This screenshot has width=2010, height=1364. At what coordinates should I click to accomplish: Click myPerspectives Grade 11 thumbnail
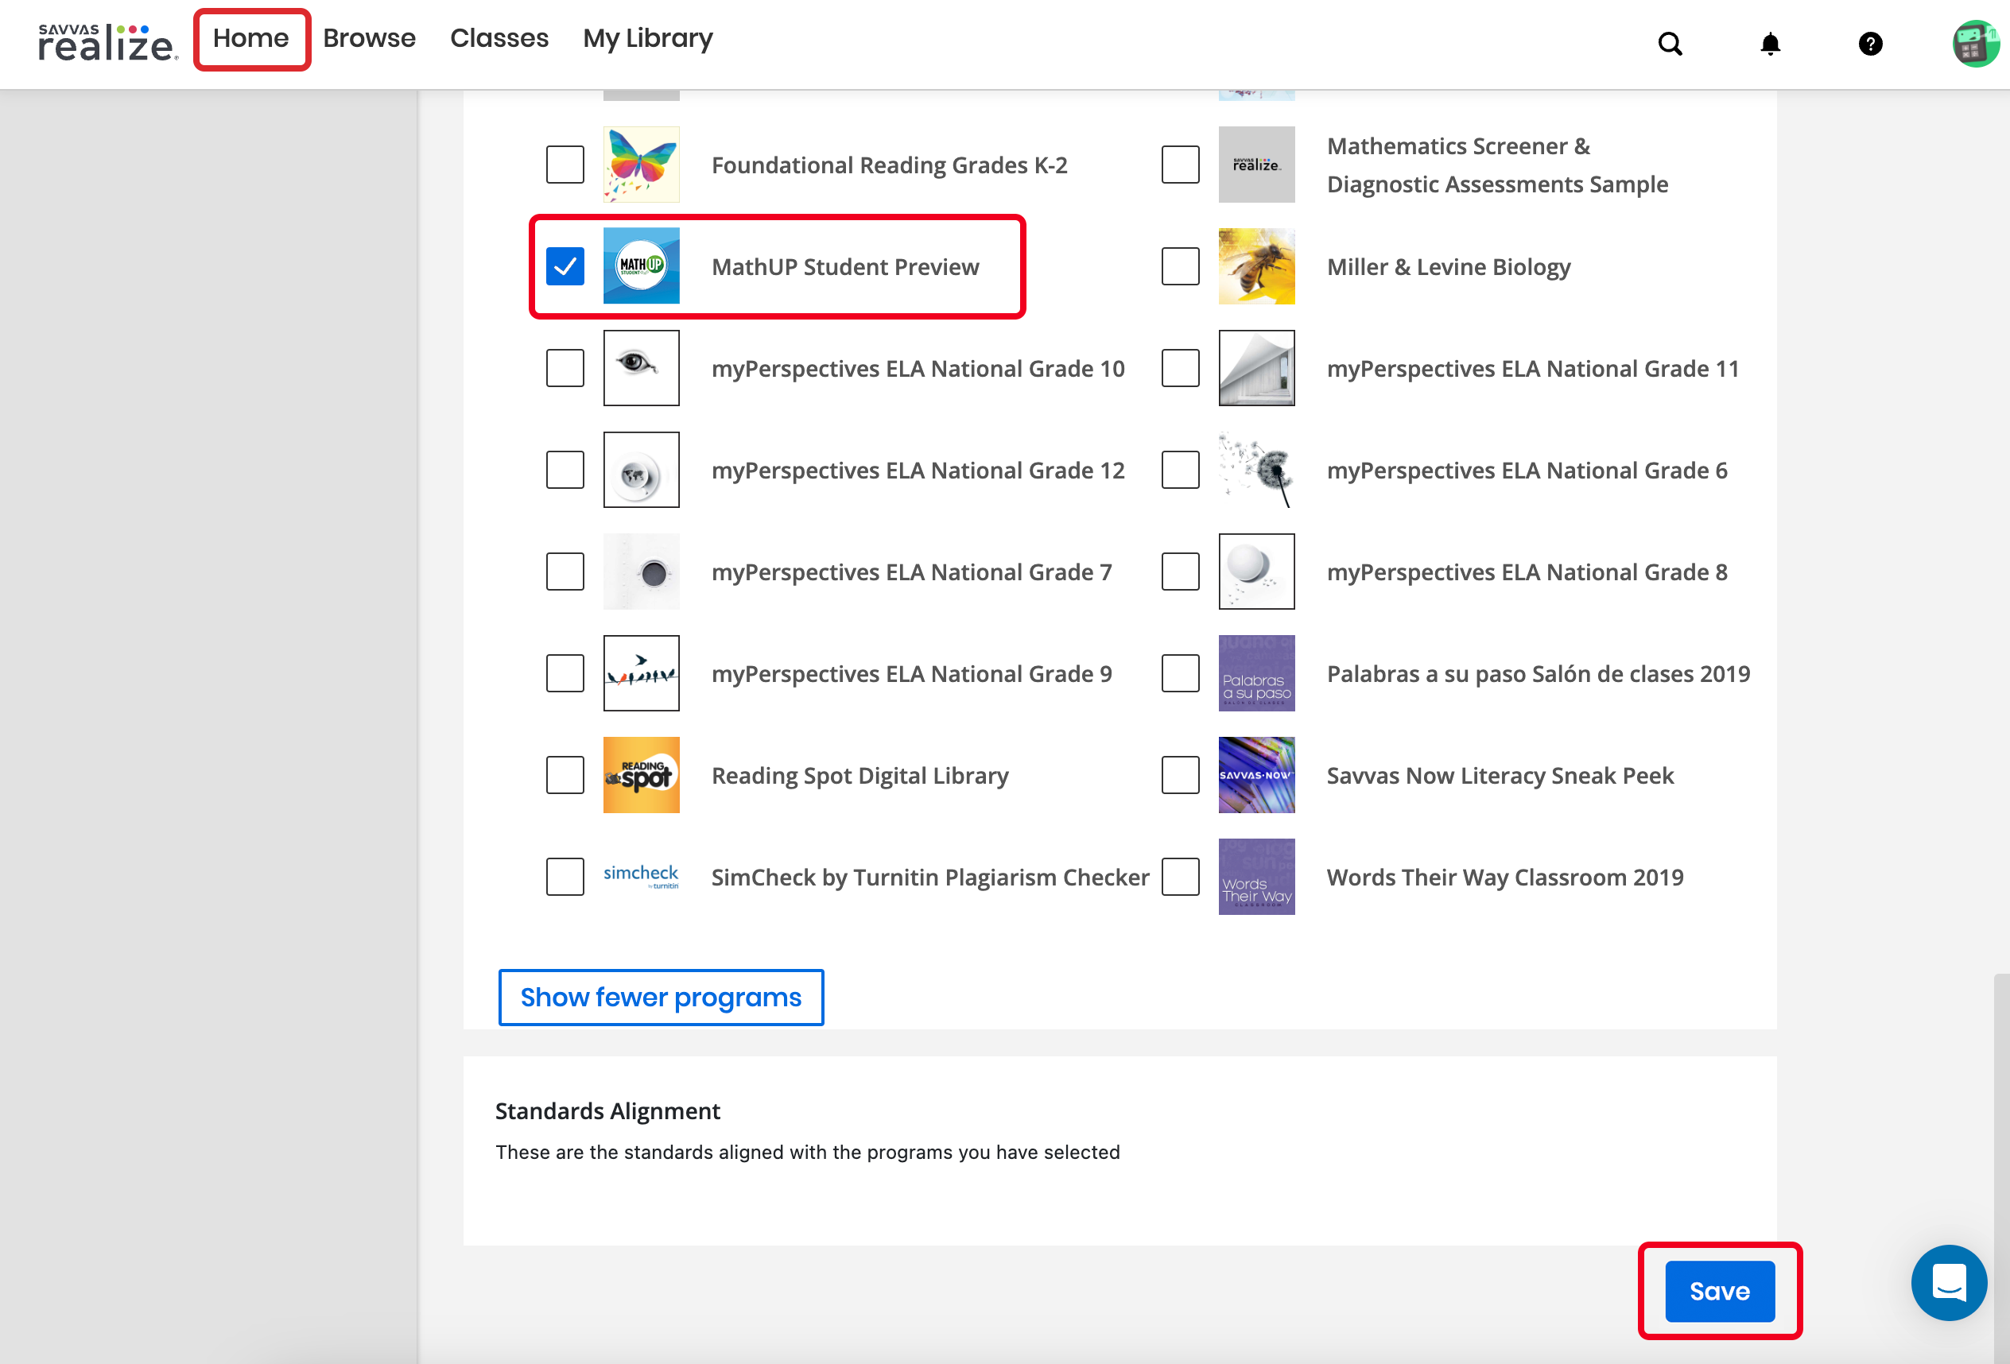1255,368
